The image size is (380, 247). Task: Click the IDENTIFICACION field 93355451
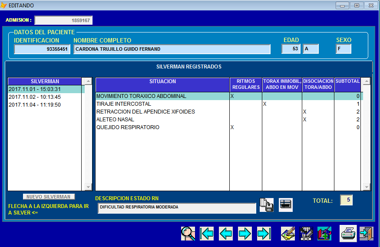click(42, 49)
